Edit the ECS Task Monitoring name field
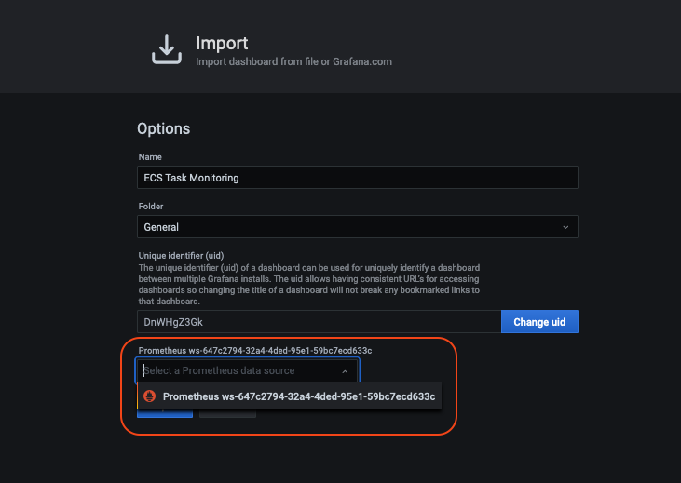 pyautogui.click(x=358, y=178)
